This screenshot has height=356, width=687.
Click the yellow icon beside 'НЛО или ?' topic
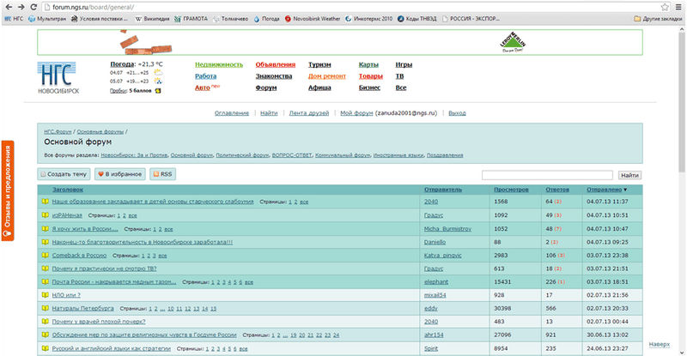pyautogui.click(x=45, y=294)
